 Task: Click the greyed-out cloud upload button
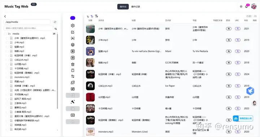(x=73, y=122)
